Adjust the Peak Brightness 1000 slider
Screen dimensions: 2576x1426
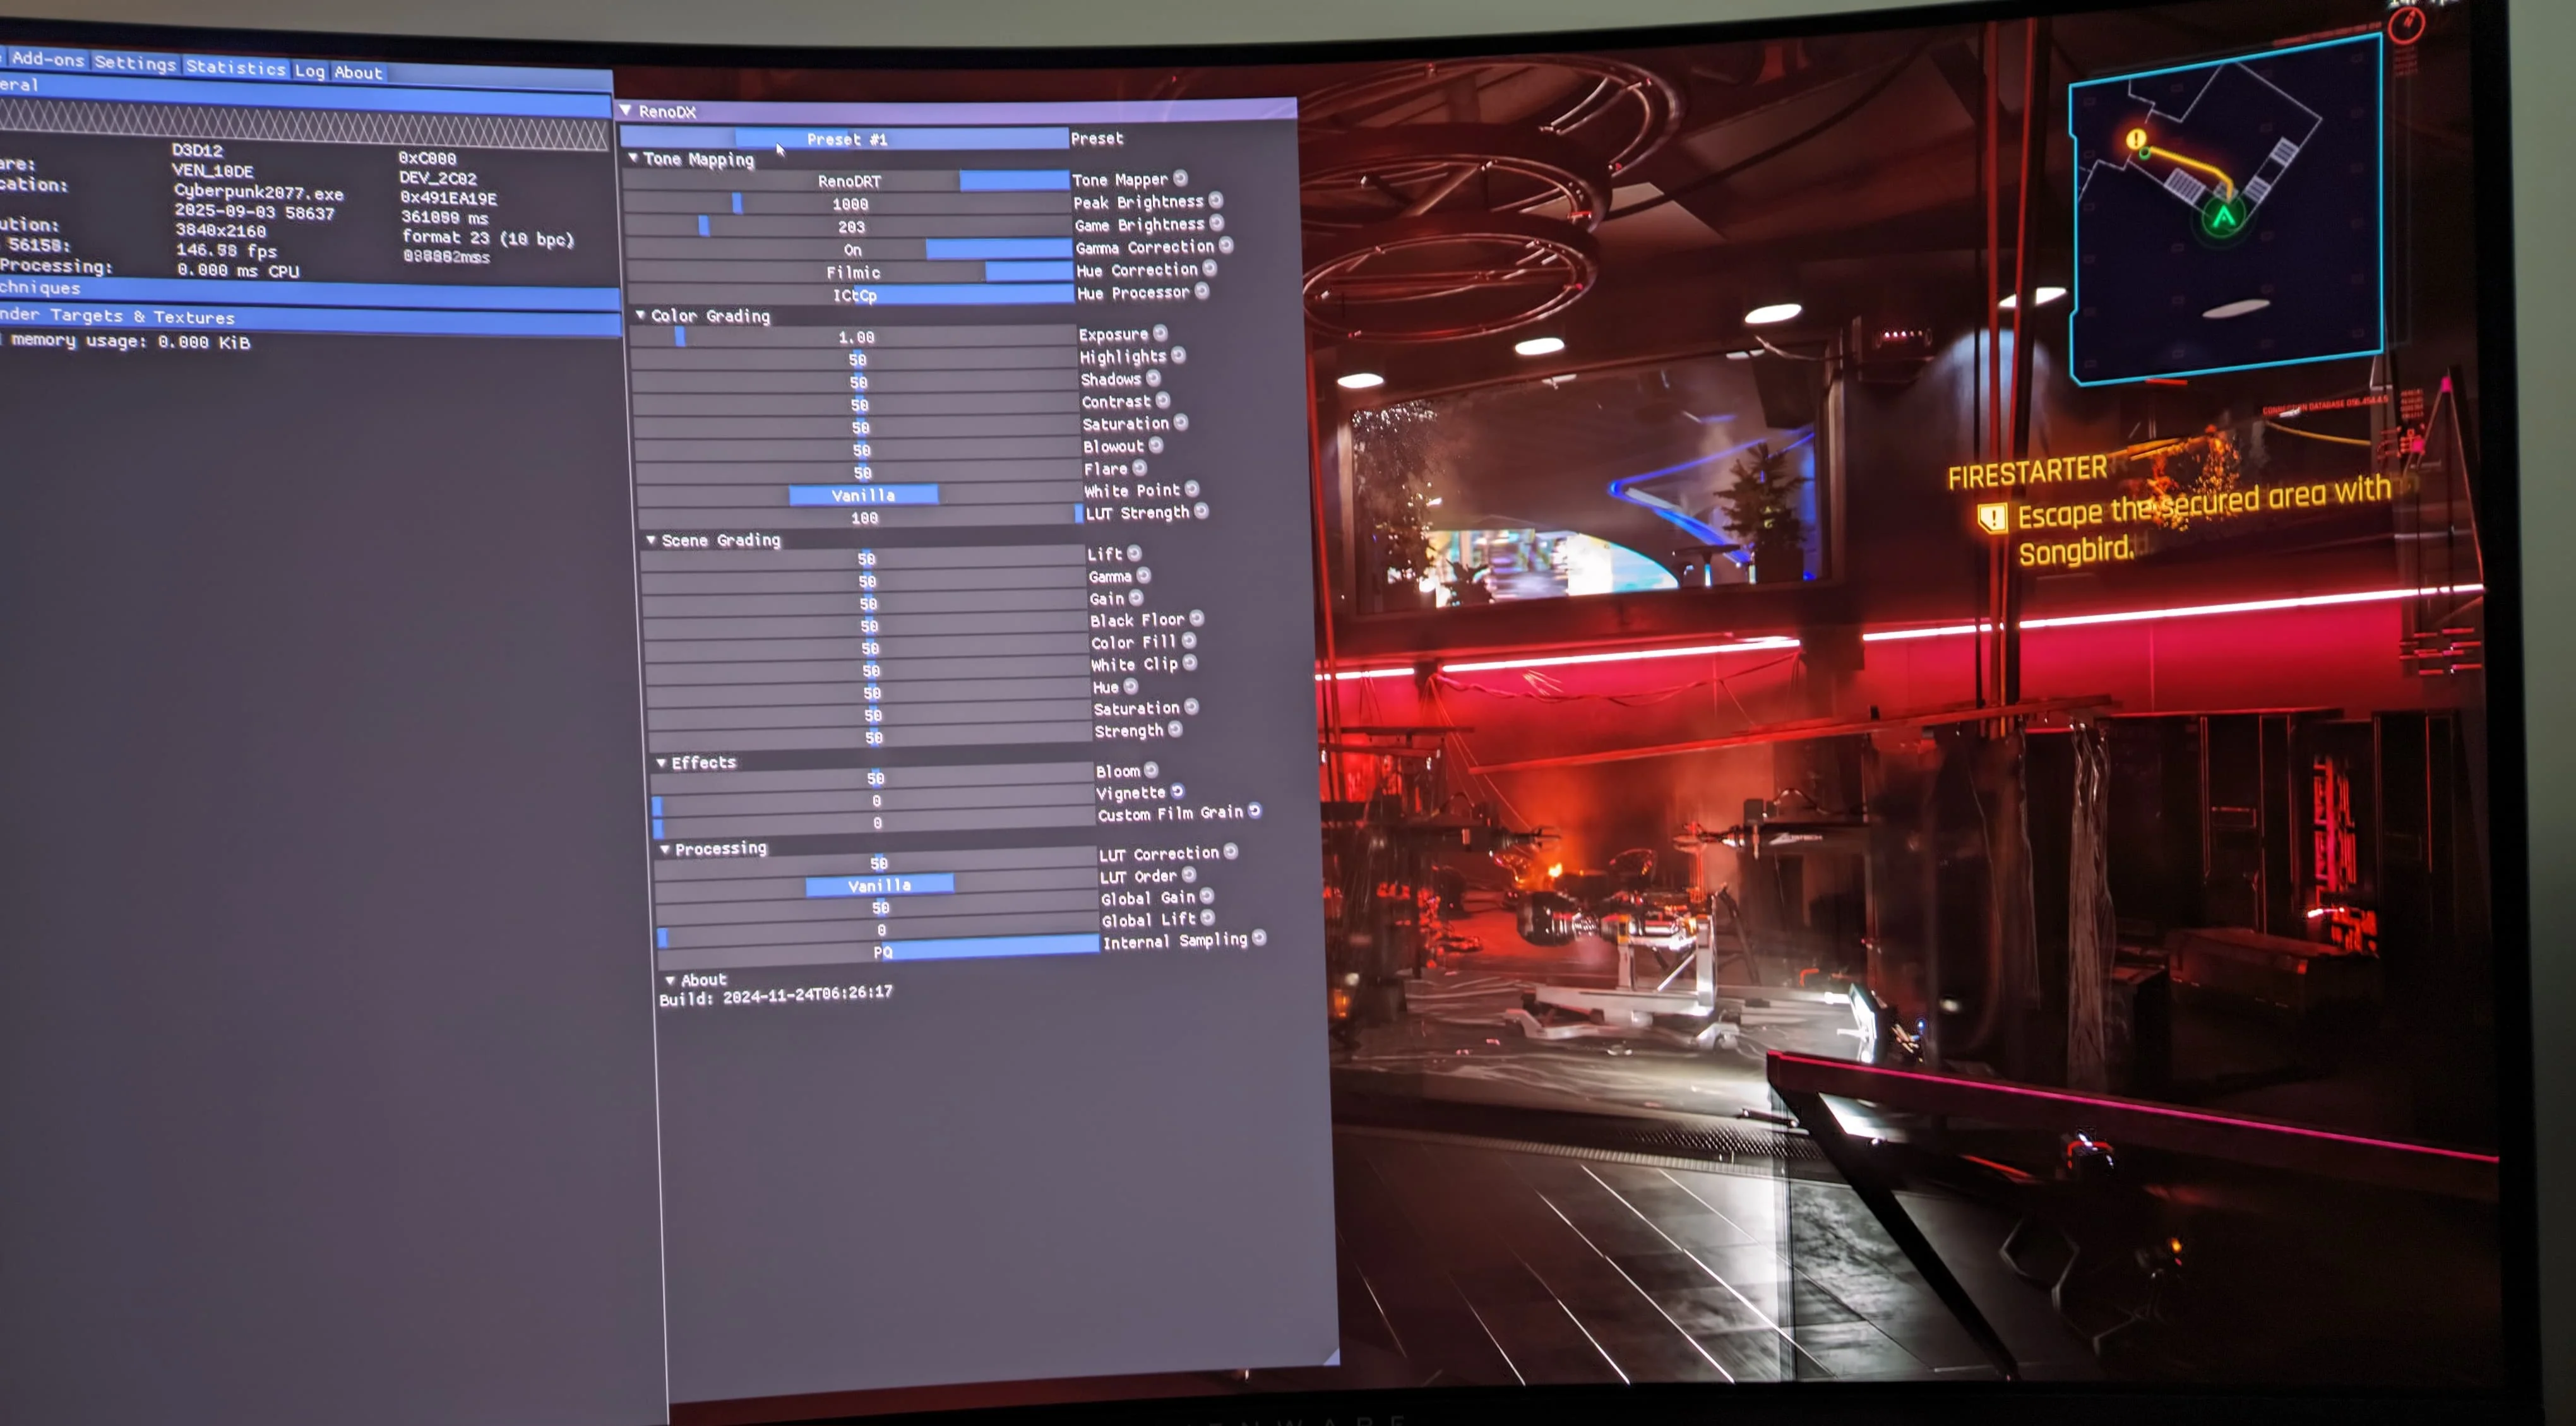tap(847, 204)
